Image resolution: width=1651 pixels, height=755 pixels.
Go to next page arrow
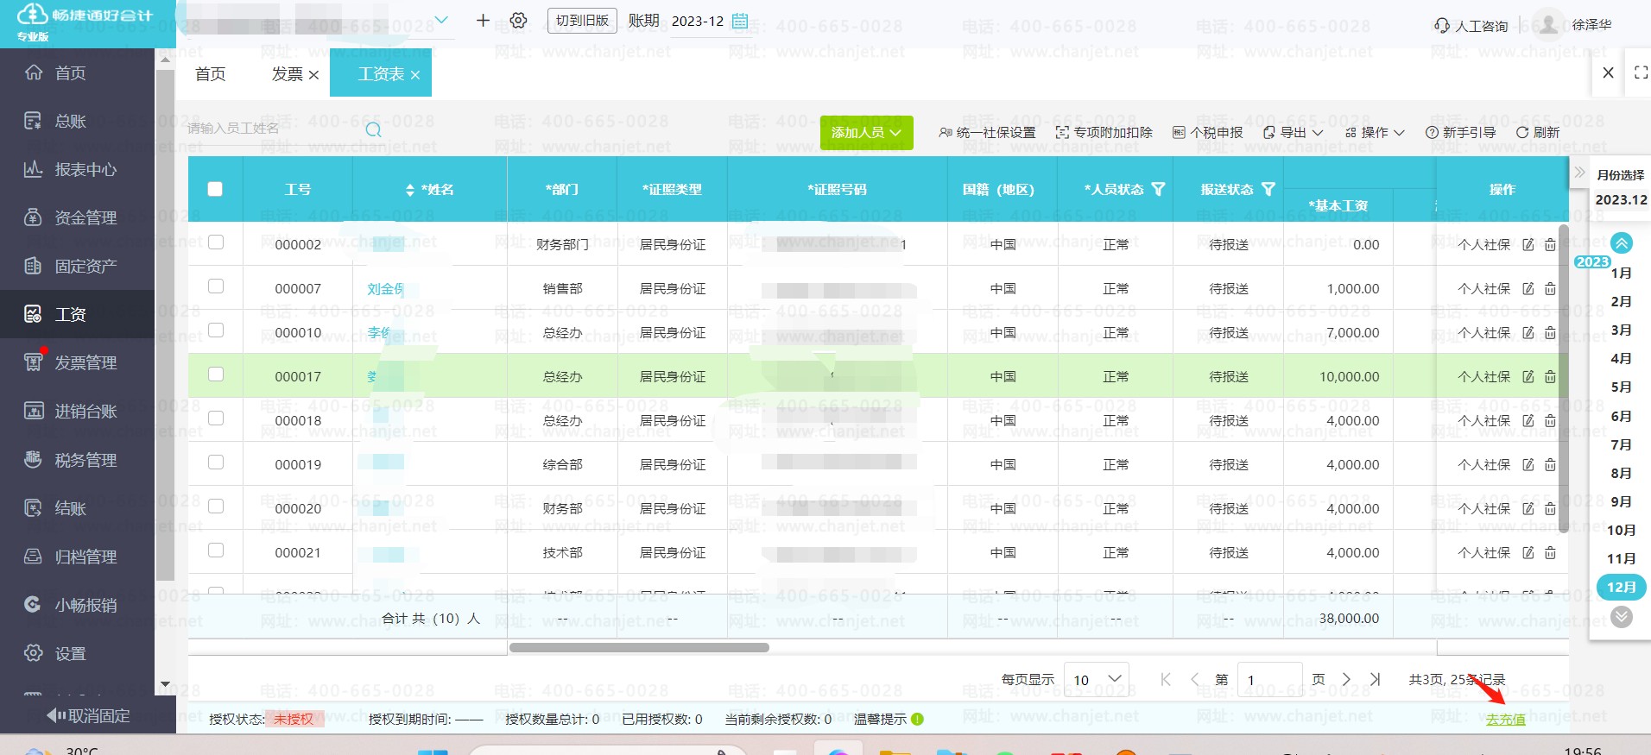1346,680
